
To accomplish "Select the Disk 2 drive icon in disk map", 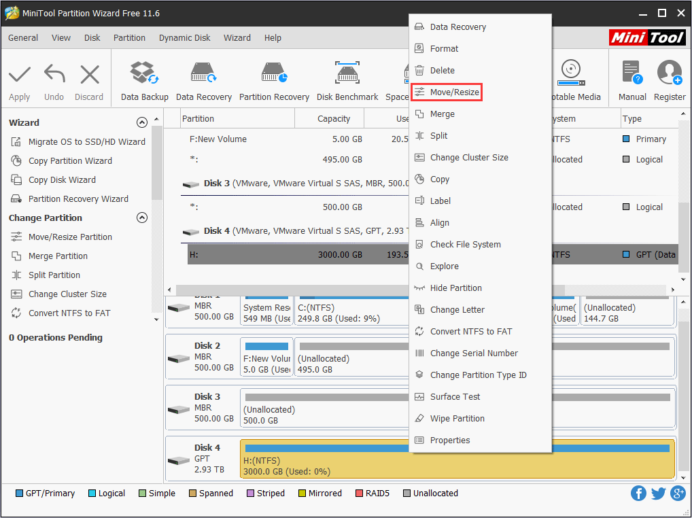I will point(179,359).
